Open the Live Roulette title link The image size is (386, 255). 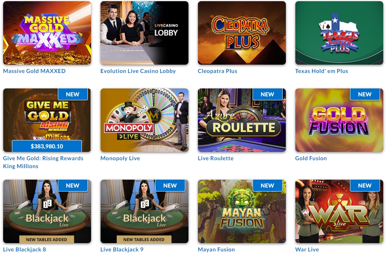coord(216,158)
